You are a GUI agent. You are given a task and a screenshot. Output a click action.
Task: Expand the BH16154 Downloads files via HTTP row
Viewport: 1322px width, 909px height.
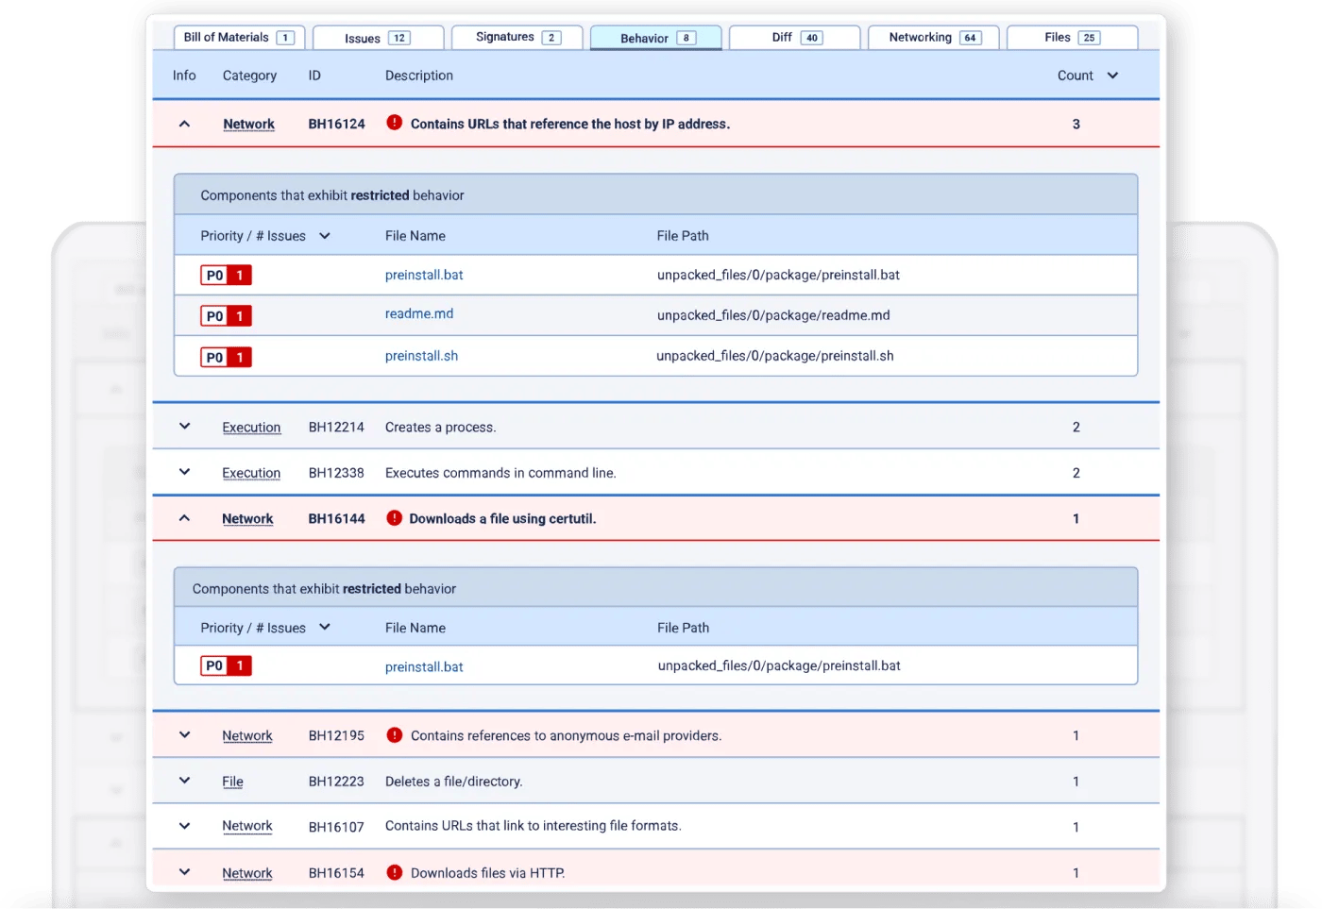tap(184, 872)
